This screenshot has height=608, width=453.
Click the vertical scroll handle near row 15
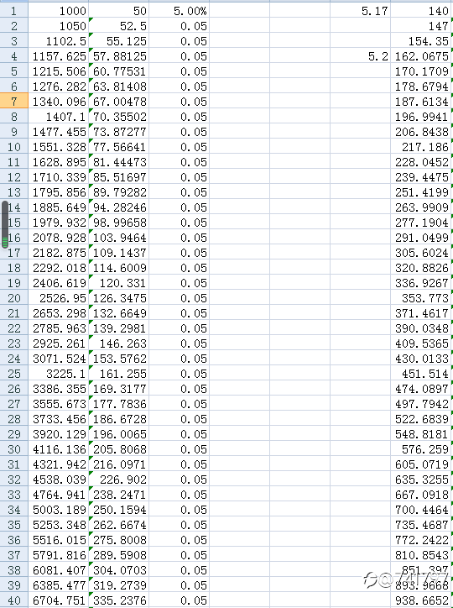point(5,224)
